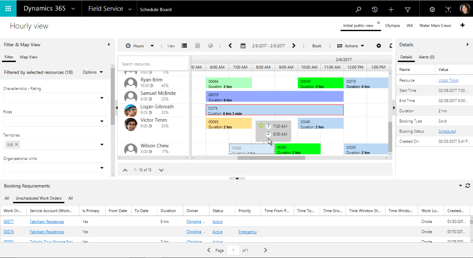Open recent items history icon
This screenshot has height=258, width=473.
click(x=375, y=9)
